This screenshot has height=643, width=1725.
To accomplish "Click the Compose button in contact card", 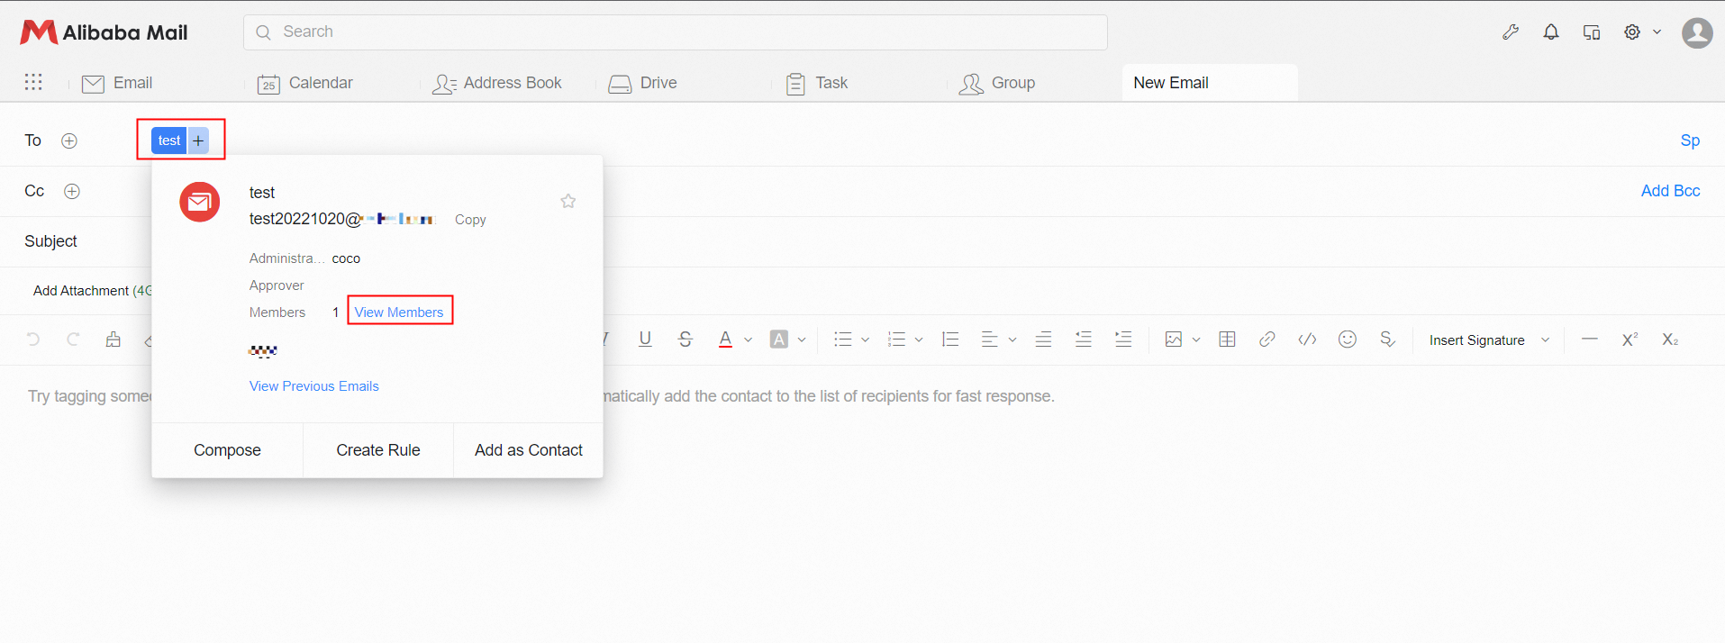I will point(227,449).
